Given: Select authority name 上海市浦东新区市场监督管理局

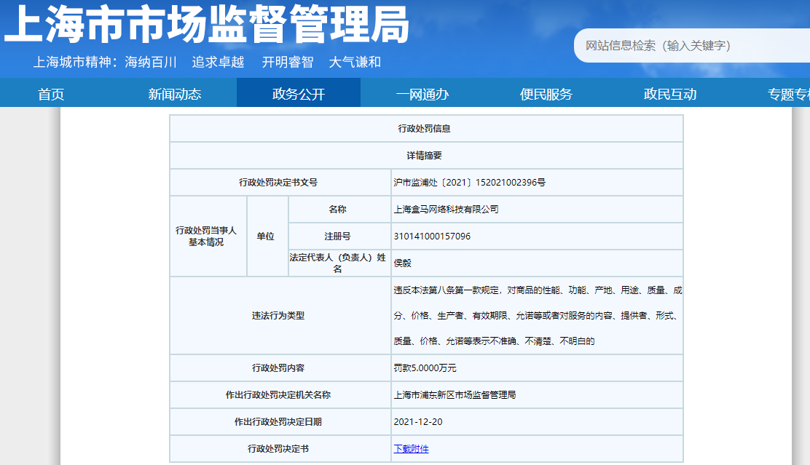Looking at the screenshot, I should pos(455,395).
